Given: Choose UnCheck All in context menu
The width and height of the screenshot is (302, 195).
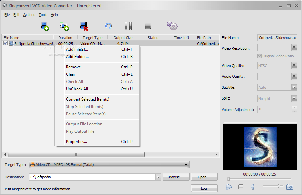Looking at the screenshot, I should coord(97,89).
